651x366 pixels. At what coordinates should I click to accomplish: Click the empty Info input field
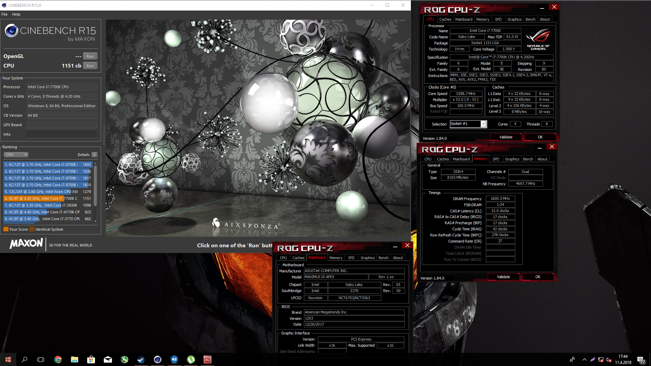coord(62,134)
